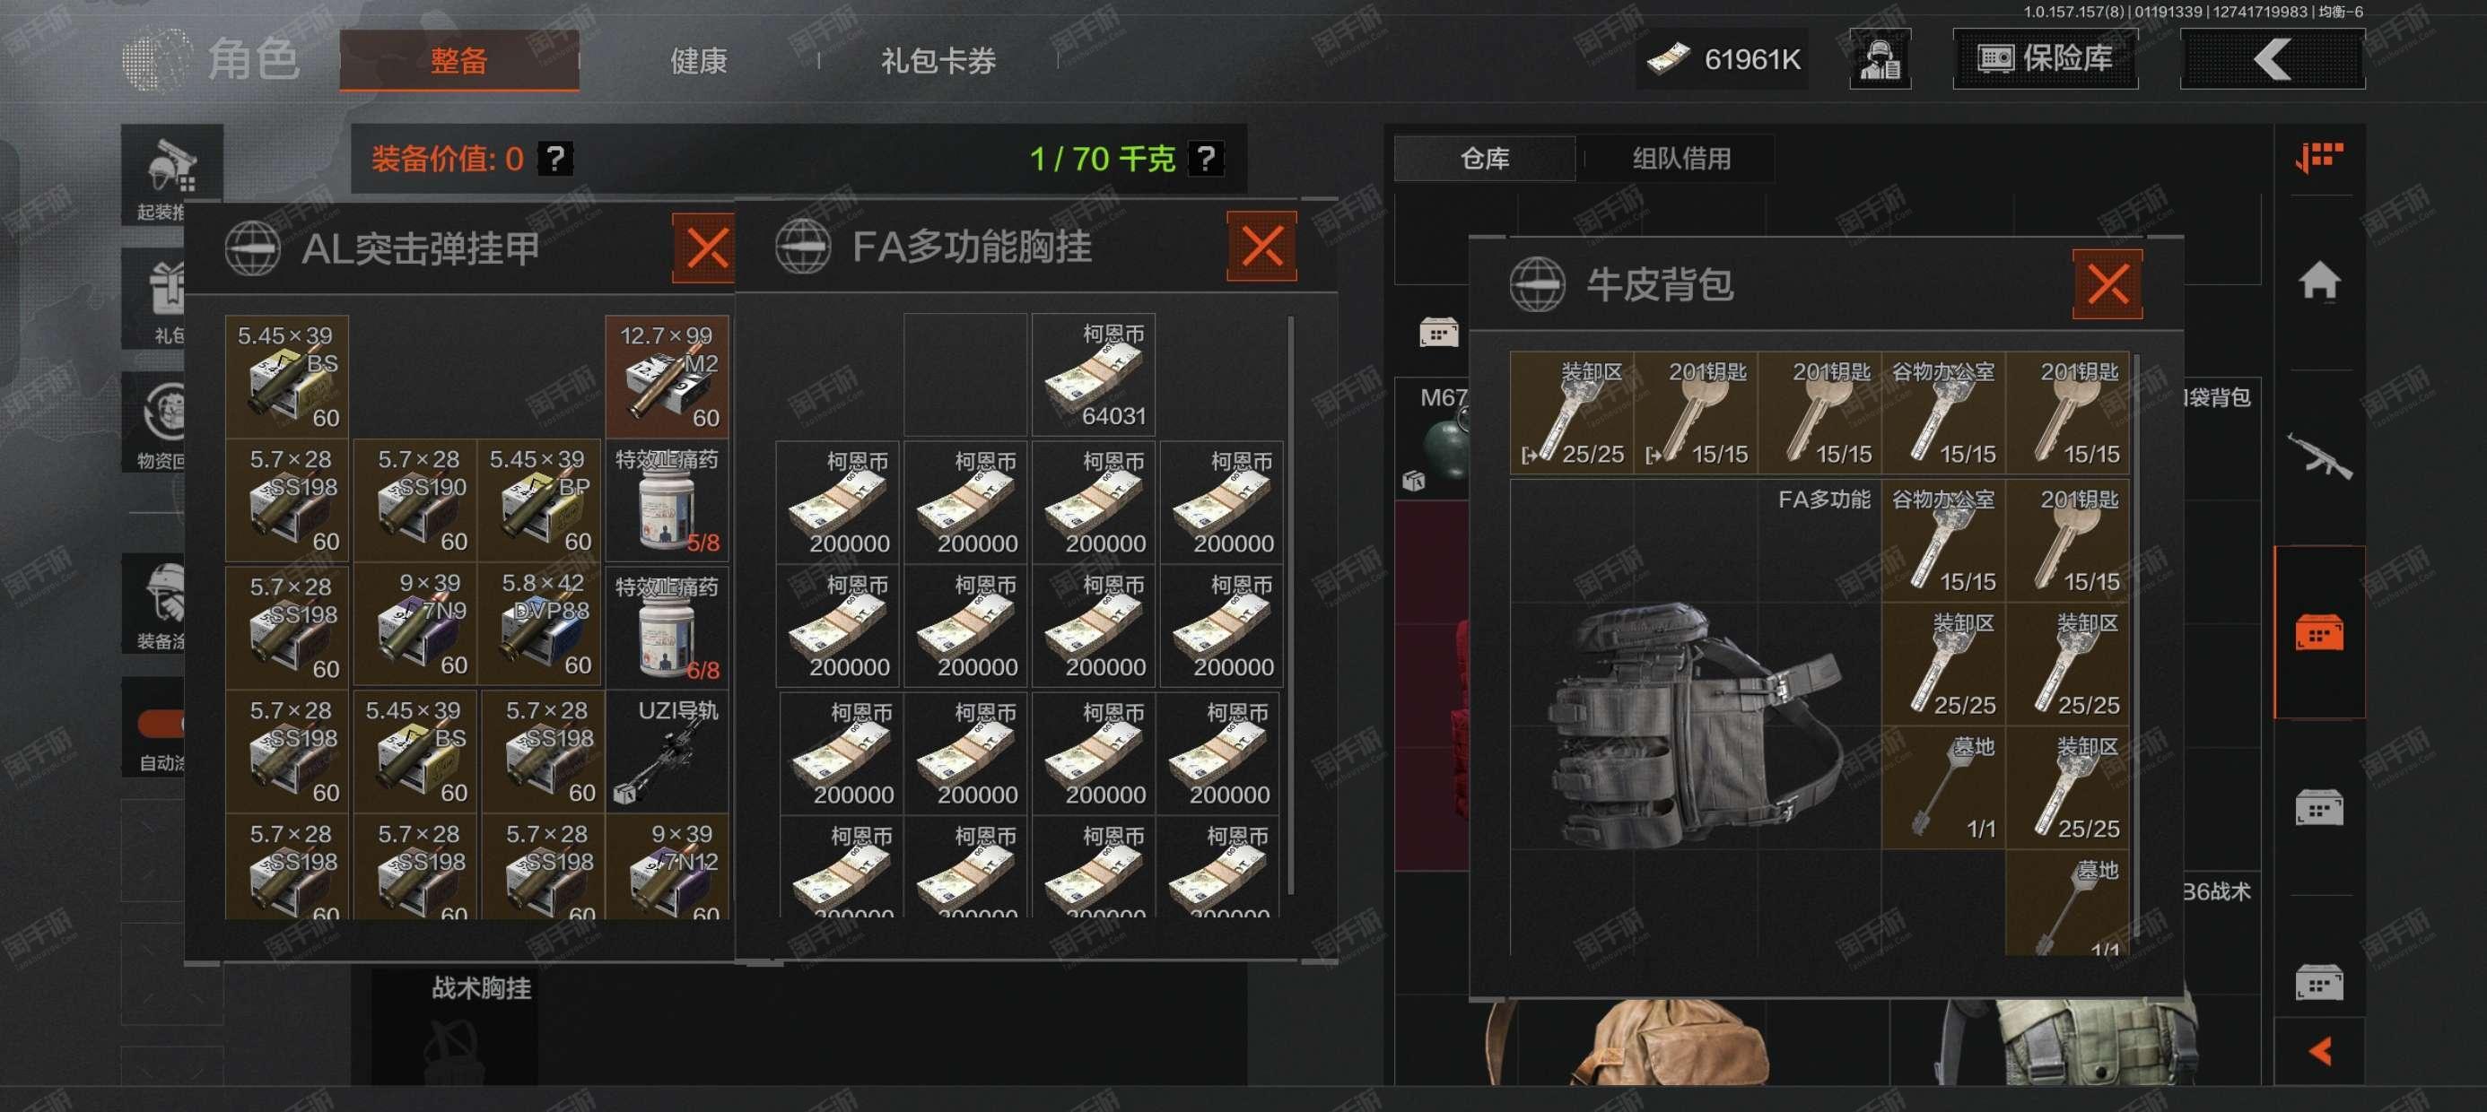Switch to the 健康 tab
Image resolution: width=2487 pixels, height=1112 pixels.
click(698, 61)
